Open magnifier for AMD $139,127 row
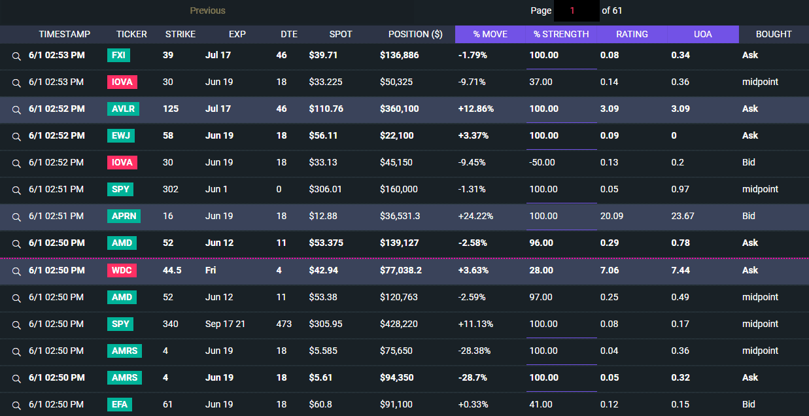Image resolution: width=809 pixels, height=416 pixels. [16, 243]
